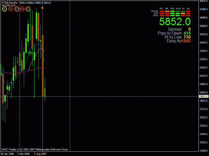
Task: Click the MACD M30 dark-green signal bar
Action: point(178,11)
